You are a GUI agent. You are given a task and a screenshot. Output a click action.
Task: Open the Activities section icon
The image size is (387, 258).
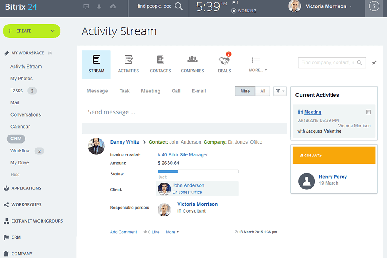coord(129,60)
